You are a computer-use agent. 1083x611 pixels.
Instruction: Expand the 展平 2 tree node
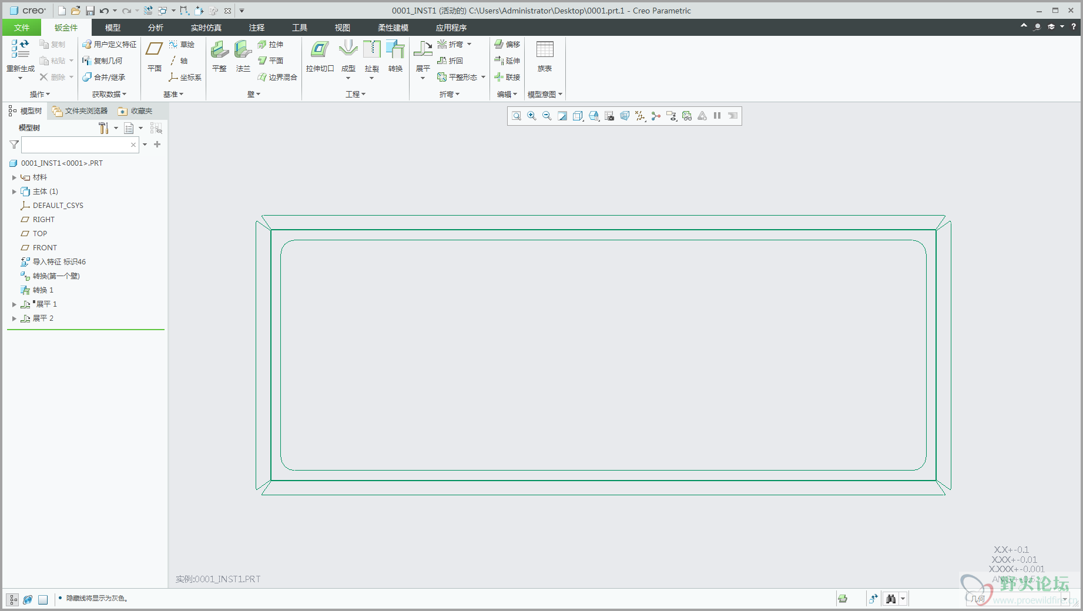[x=14, y=318]
